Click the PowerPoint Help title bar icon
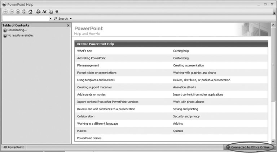The image size is (277, 153). point(4,4)
